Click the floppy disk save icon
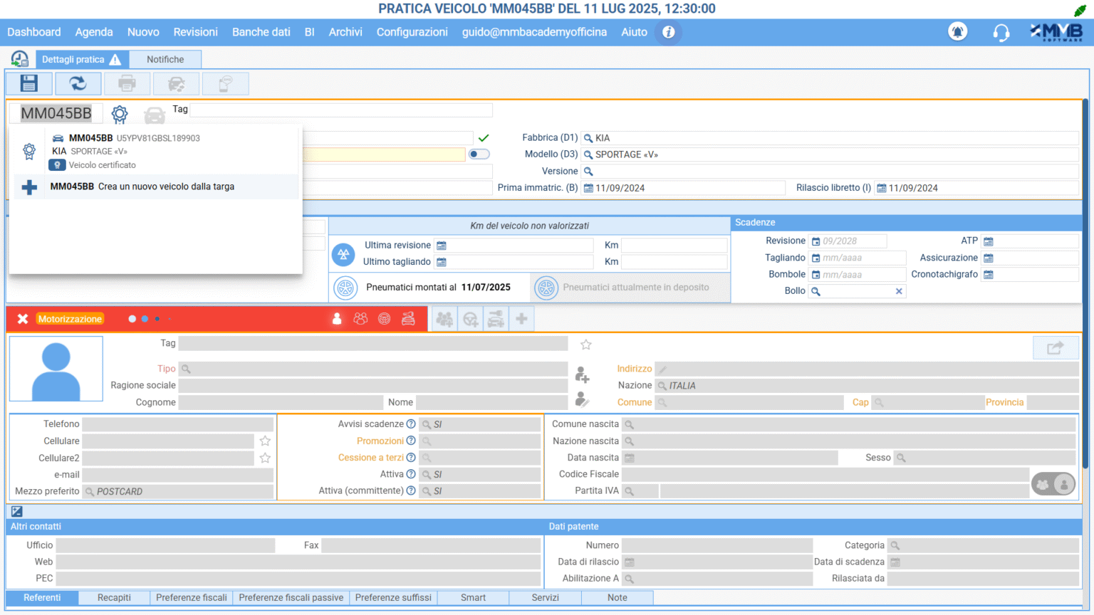The height and width of the screenshot is (615, 1094). (28, 83)
